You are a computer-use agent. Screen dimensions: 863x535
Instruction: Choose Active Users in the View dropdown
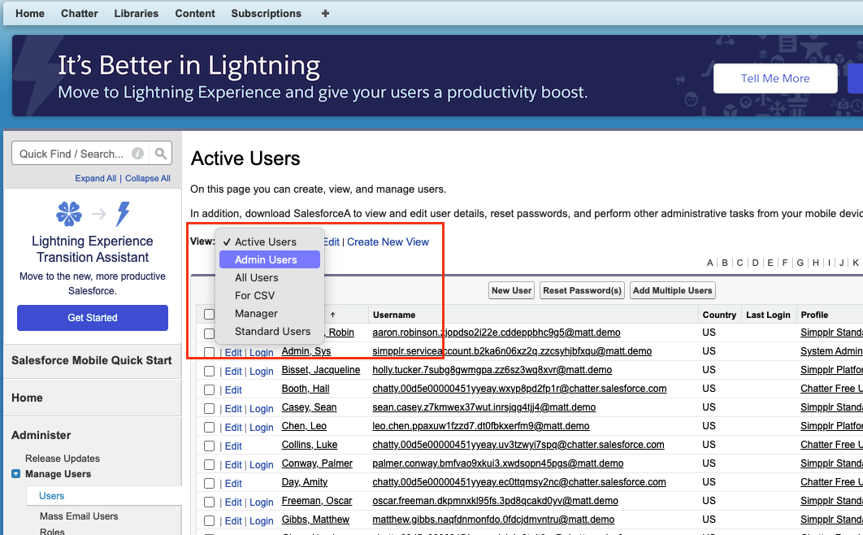(270, 241)
